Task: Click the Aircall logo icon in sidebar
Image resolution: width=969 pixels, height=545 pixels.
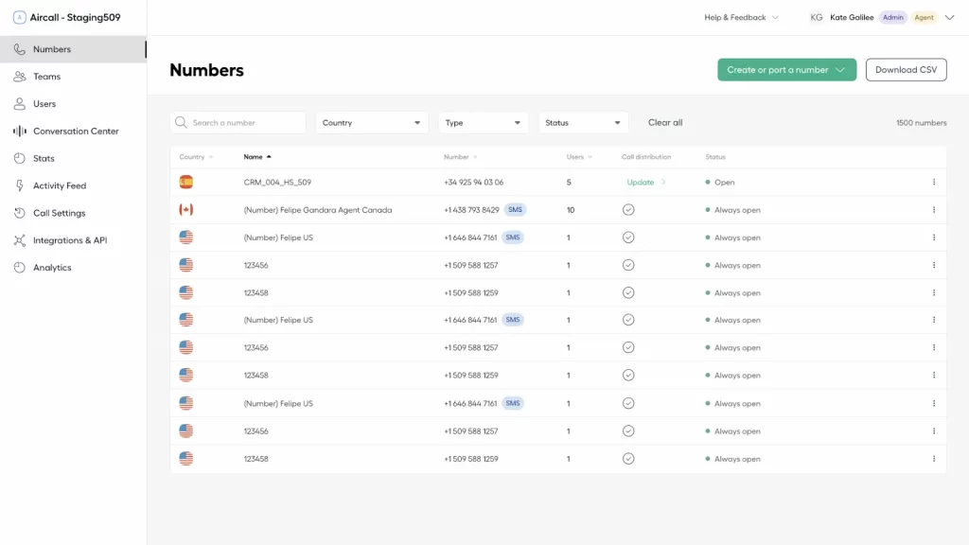Action: pyautogui.click(x=19, y=17)
